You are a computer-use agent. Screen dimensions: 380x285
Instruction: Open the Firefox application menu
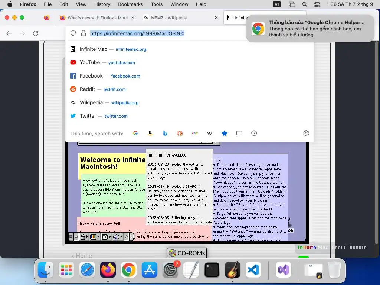(28, 4)
